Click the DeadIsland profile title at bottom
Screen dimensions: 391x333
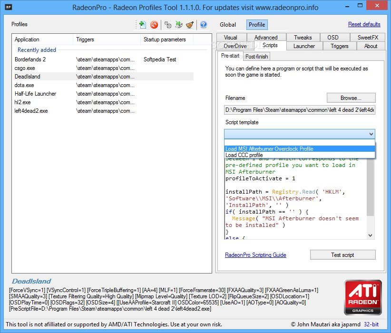point(31,281)
